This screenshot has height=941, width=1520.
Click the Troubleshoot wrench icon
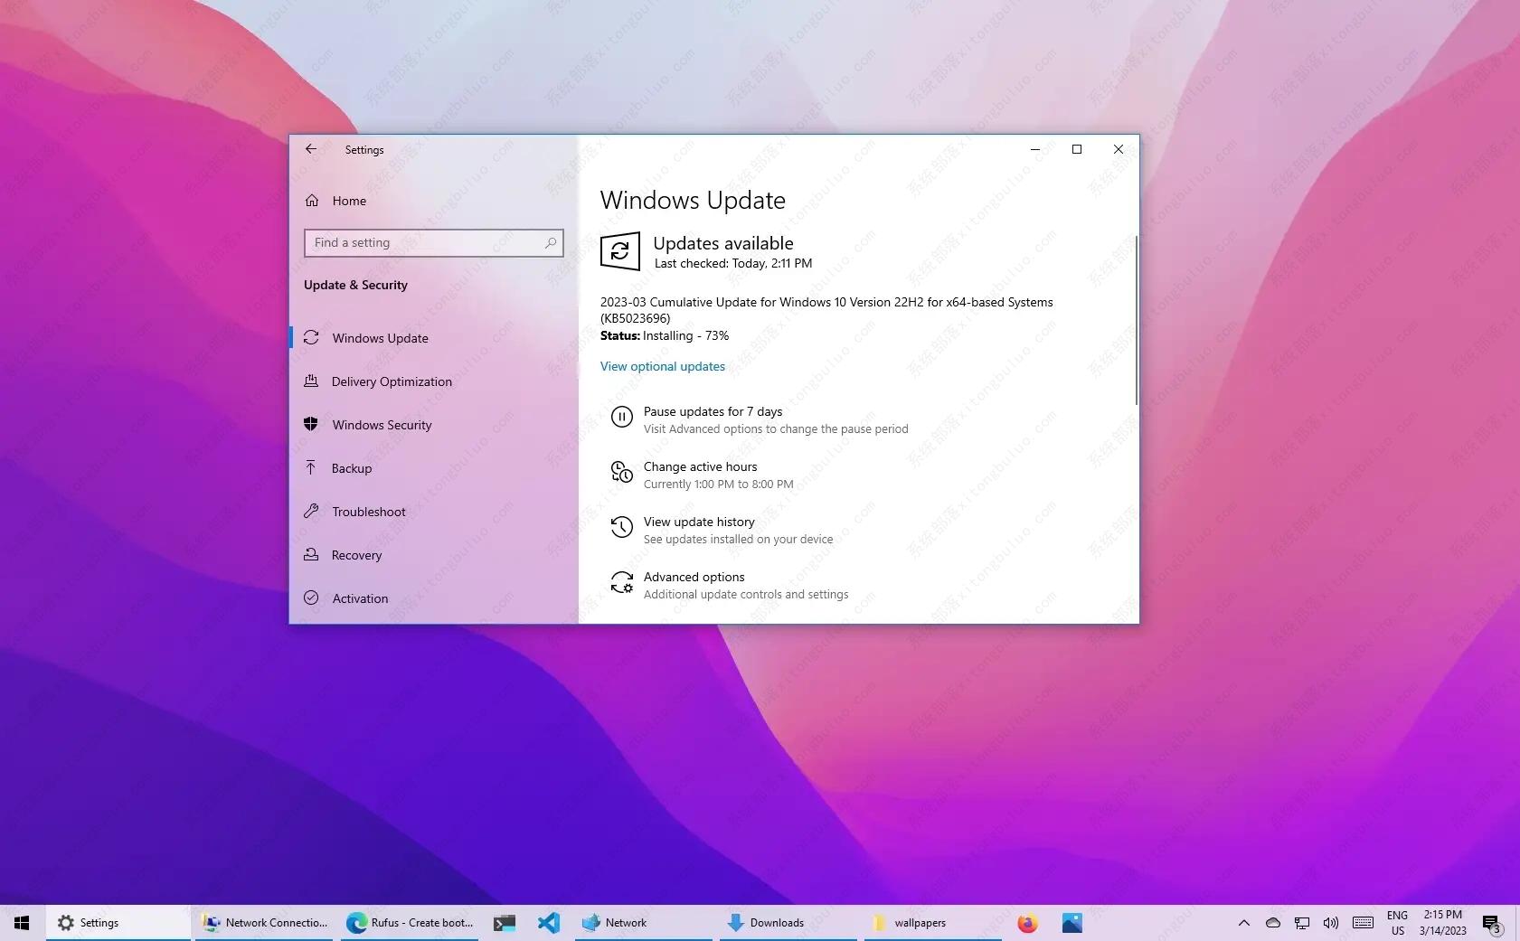311,511
